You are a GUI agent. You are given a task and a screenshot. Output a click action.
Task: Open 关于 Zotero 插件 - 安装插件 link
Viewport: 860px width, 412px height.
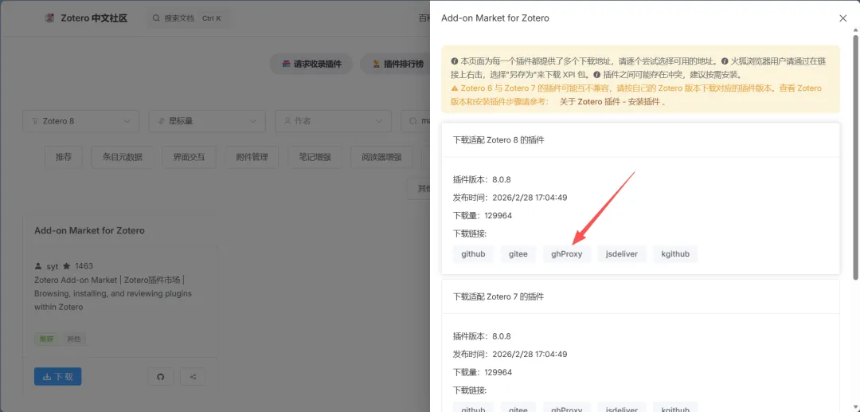(612, 101)
